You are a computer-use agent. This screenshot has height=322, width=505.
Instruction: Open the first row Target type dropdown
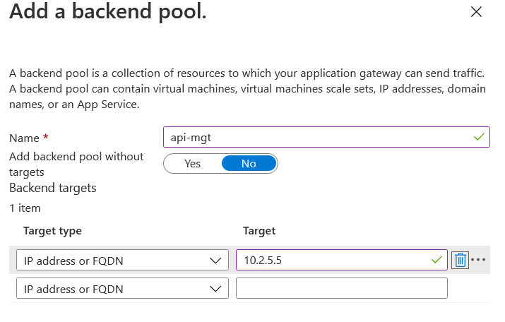click(x=122, y=260)
